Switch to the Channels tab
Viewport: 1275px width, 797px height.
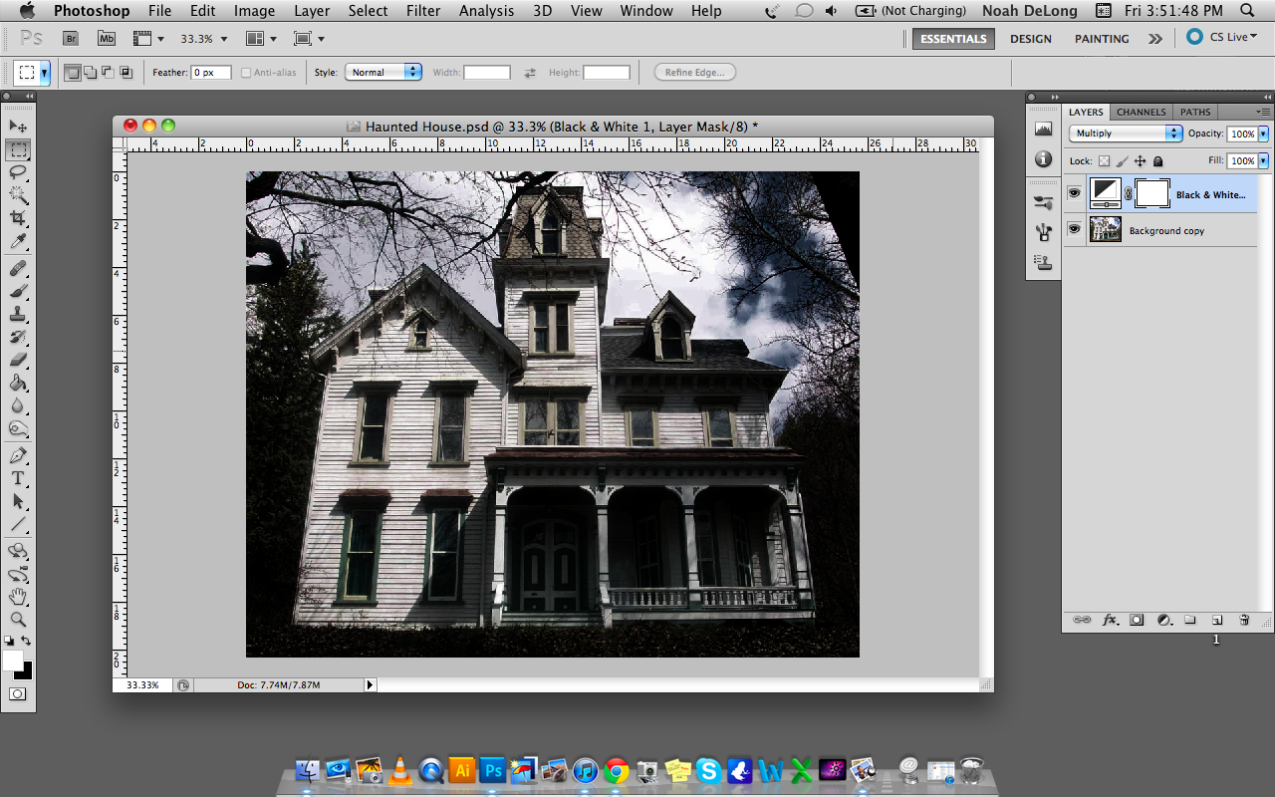(x=1141, y=112)
